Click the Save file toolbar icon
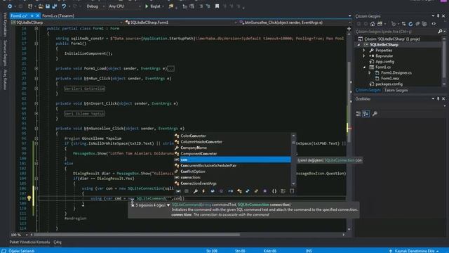449x253 pixels. point(48,6)
